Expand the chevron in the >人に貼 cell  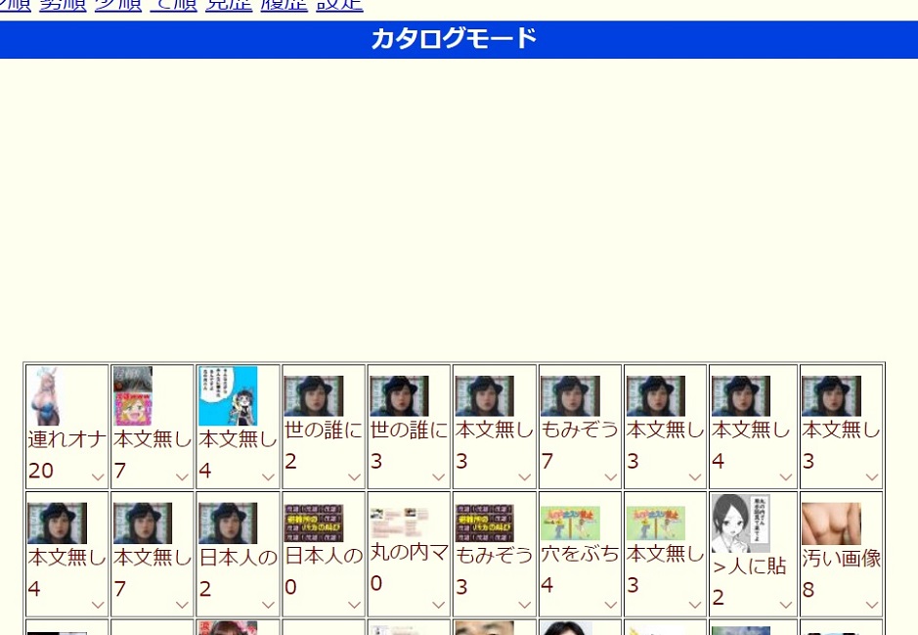click(x=785, y=605)
